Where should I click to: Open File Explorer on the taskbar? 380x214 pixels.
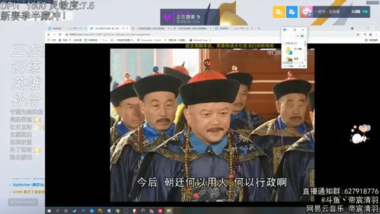click(x=169, y=211)
